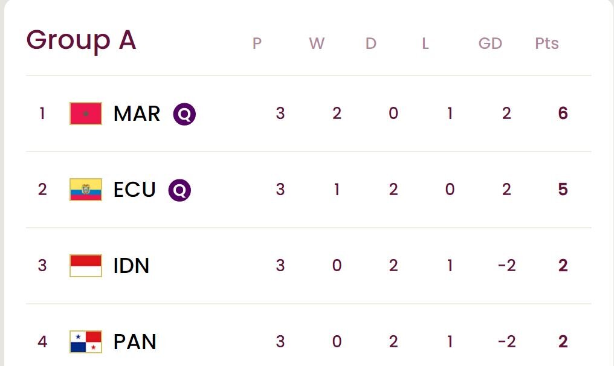Click rank number 3 for Indonesia
Viewport: 614px width, 366px height.
point(42,266)
